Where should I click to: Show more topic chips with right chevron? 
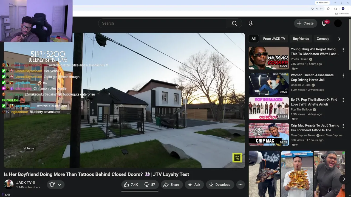click(x=339, y=39)
